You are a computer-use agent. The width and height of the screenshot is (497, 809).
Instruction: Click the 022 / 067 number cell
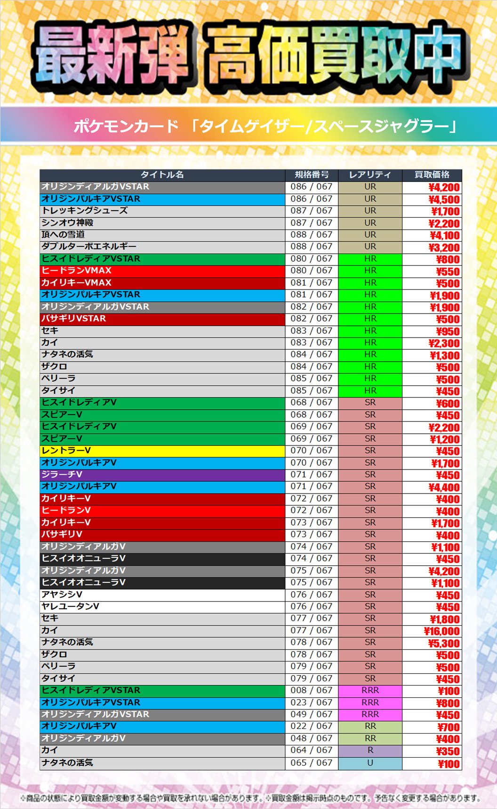point(312,726)
